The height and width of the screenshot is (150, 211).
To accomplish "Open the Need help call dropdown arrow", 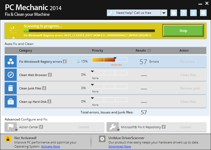I will coord(164,13).
